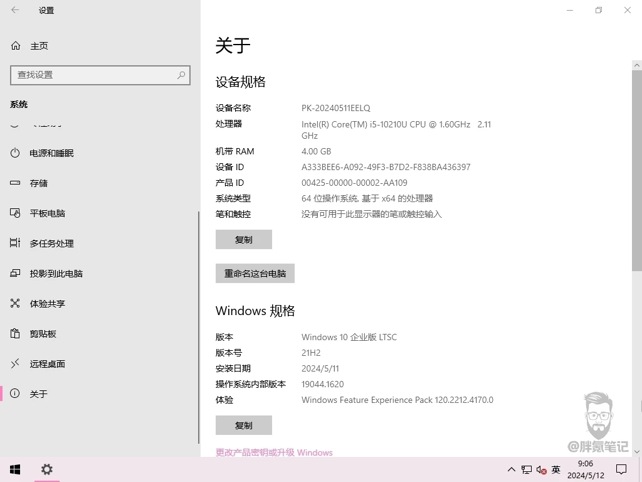Go to 主页 settings home
The width and height of the screenshot is (642, 482).
(39, 46)
